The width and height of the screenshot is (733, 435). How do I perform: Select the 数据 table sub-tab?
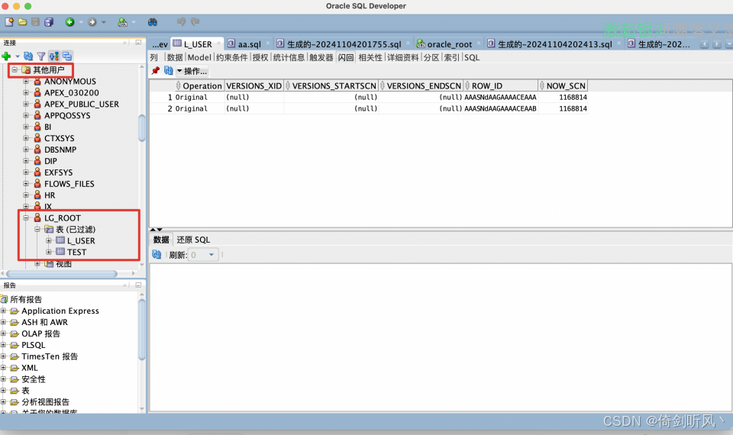coord(175,57)
